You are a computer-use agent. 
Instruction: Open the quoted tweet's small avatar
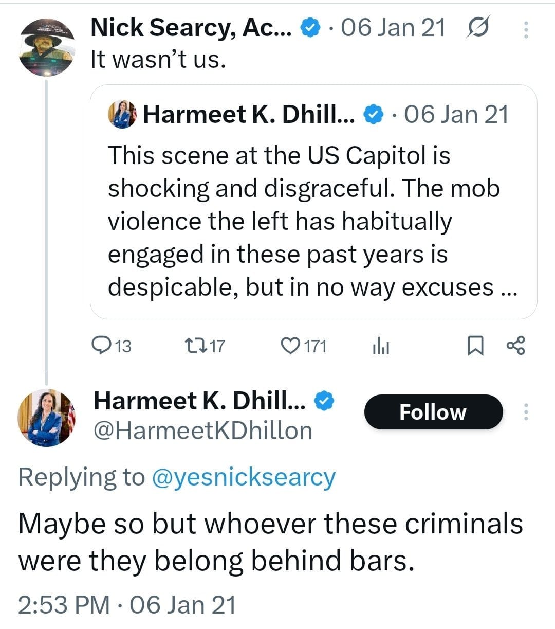click(x=122, y=114)
